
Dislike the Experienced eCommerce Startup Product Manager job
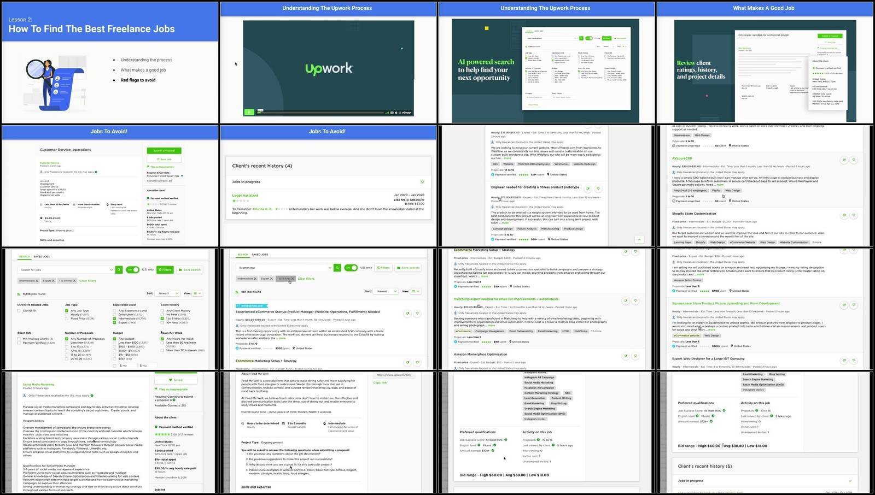click(x=407, y=314)
